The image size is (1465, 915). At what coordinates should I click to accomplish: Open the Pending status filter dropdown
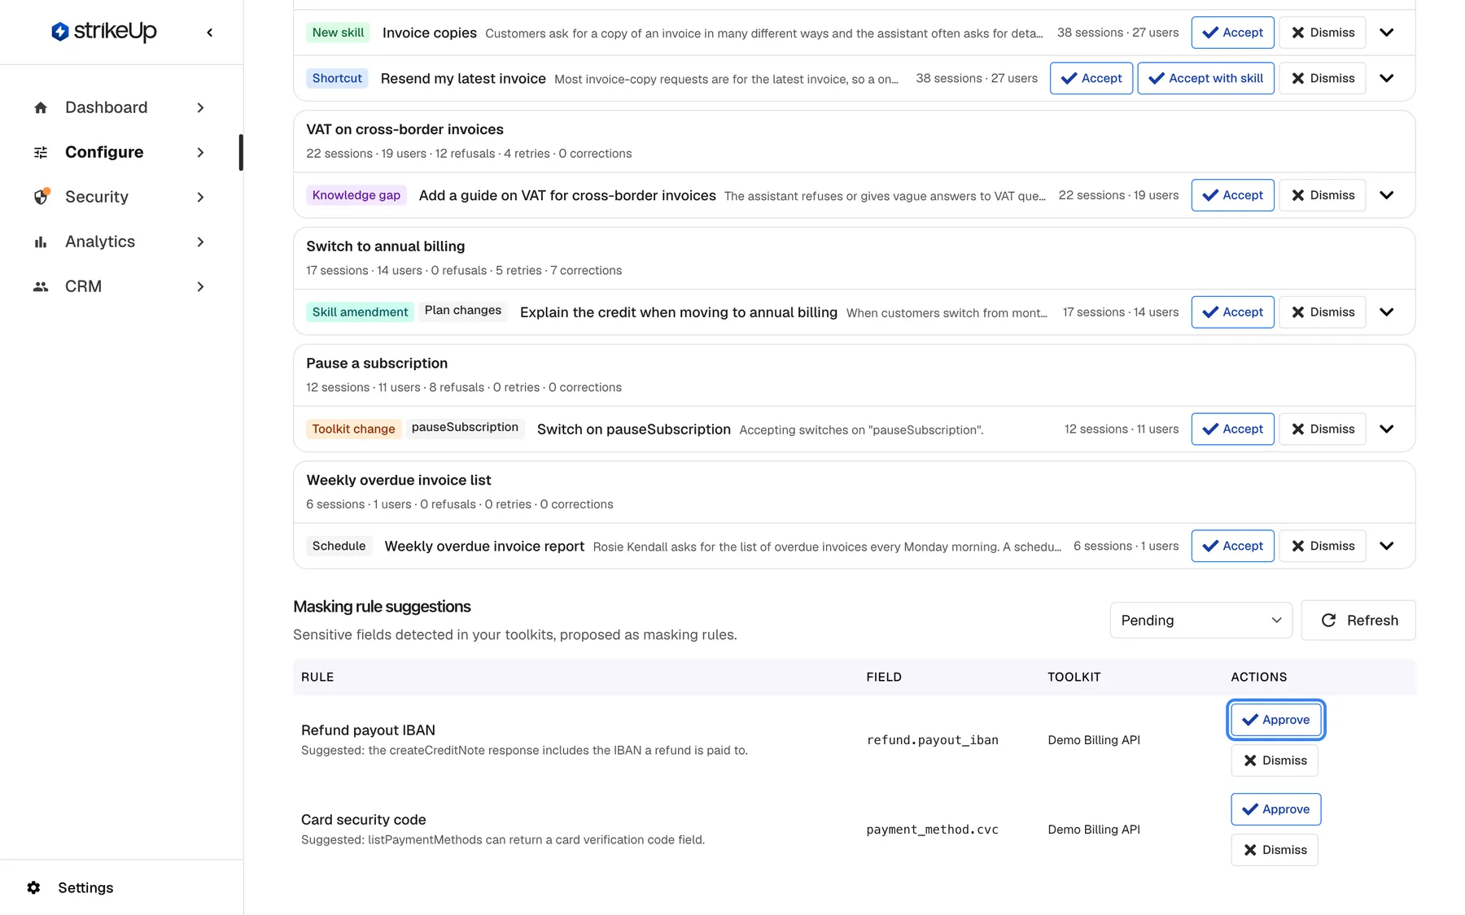pyautogui.click(x=1201, y=621)
